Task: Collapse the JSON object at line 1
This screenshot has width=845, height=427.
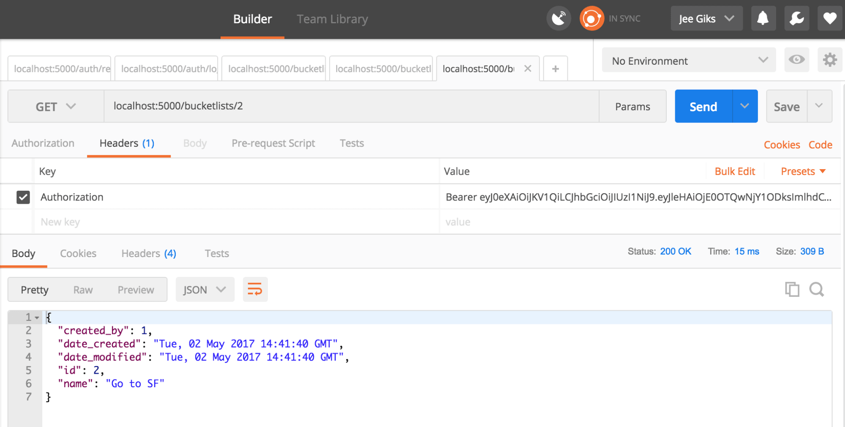Action: [x=37, y=318]
